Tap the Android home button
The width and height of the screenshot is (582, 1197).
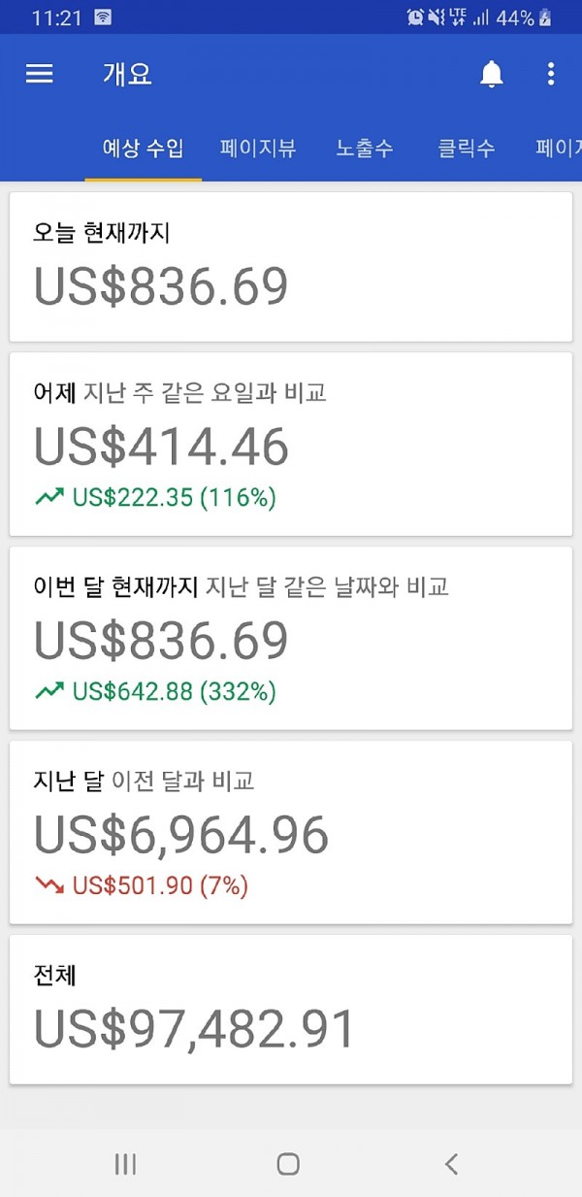[288, 1163]
